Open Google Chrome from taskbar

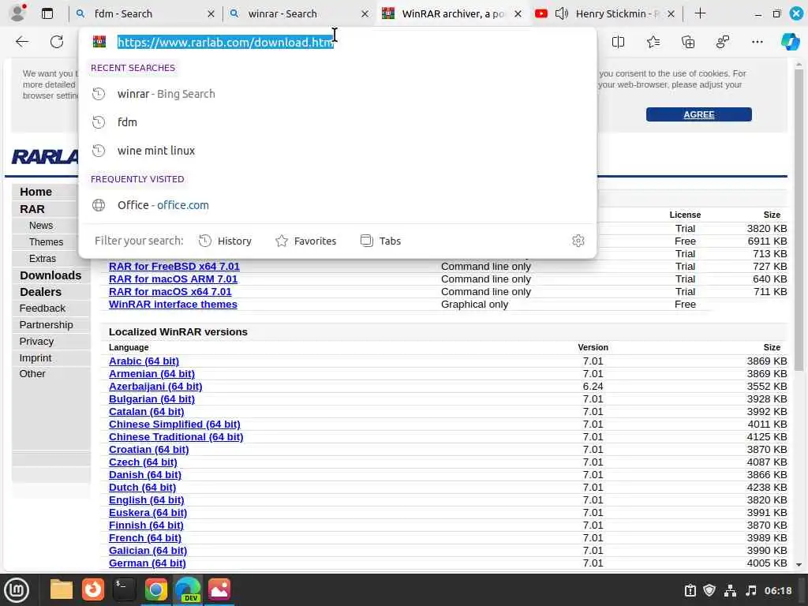155,589
